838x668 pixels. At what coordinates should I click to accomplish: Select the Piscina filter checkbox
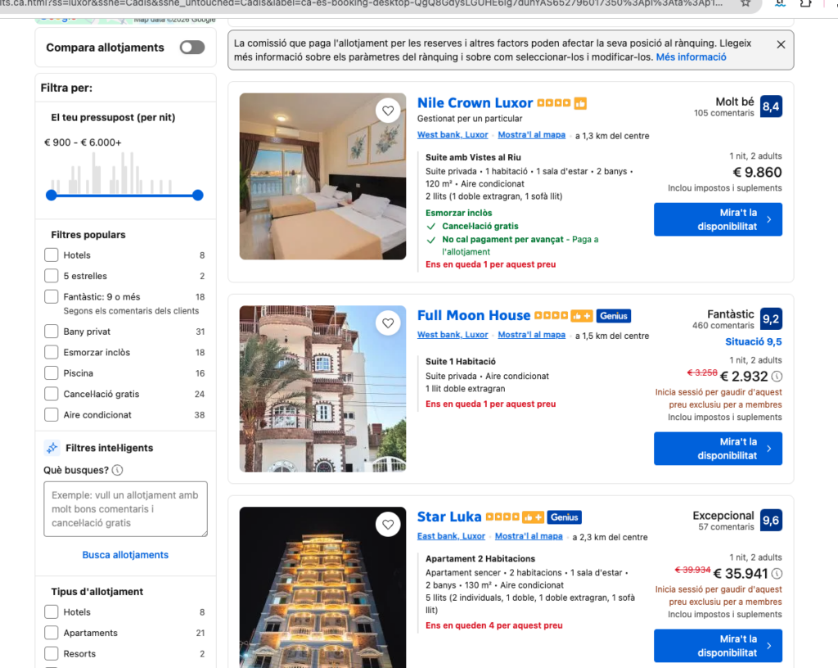coord(52,373)
